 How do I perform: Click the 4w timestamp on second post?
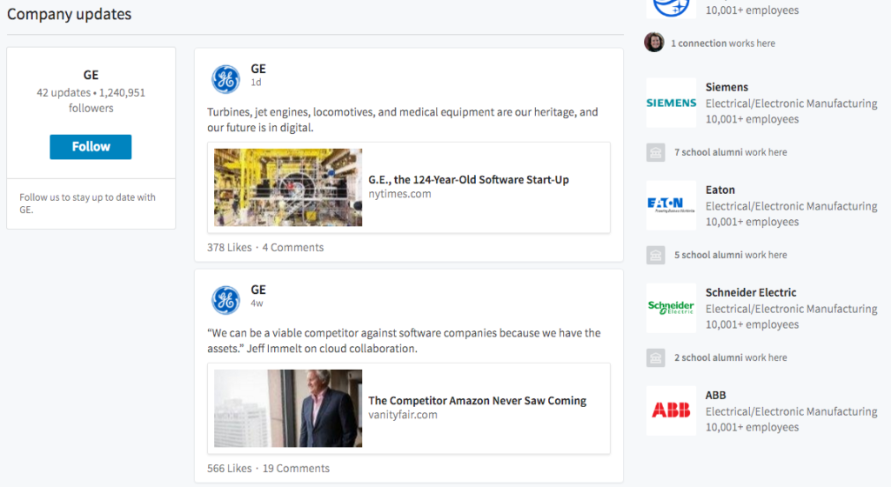pos(257,304)
